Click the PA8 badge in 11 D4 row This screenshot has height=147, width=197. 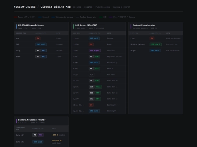tap(97, 81)
